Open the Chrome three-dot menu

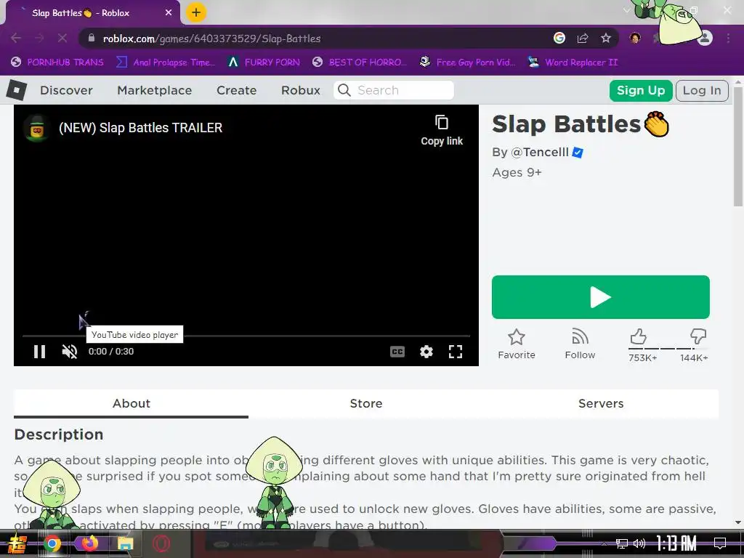tap(728, 38)
